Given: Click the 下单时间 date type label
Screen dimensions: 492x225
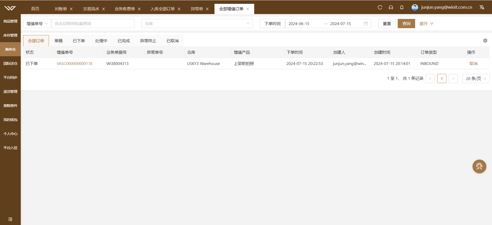Looking at the screenshot, I should pyautogui.click(x=272, y=24).
